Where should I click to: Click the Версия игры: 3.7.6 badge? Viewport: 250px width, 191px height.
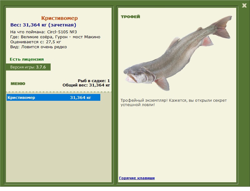pos(28,67)
